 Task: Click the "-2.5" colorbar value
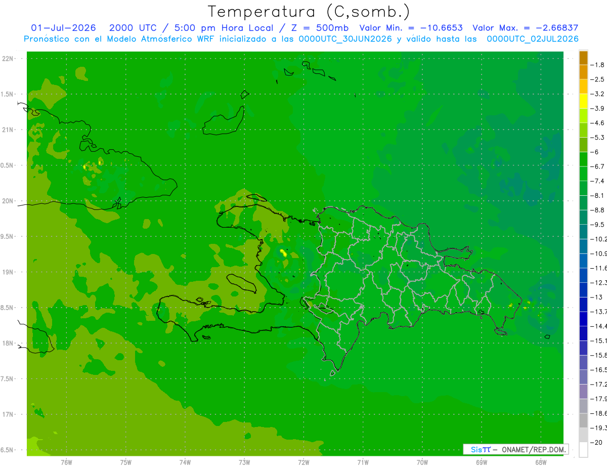point(597,79)
